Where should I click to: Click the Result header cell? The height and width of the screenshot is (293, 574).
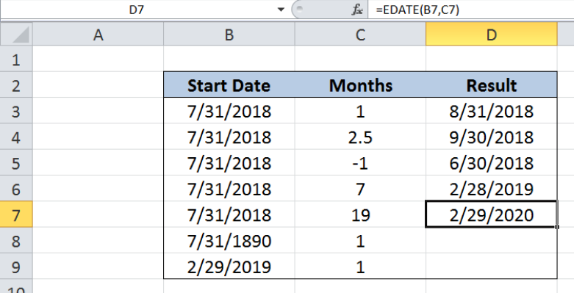[x=492, y=85]
